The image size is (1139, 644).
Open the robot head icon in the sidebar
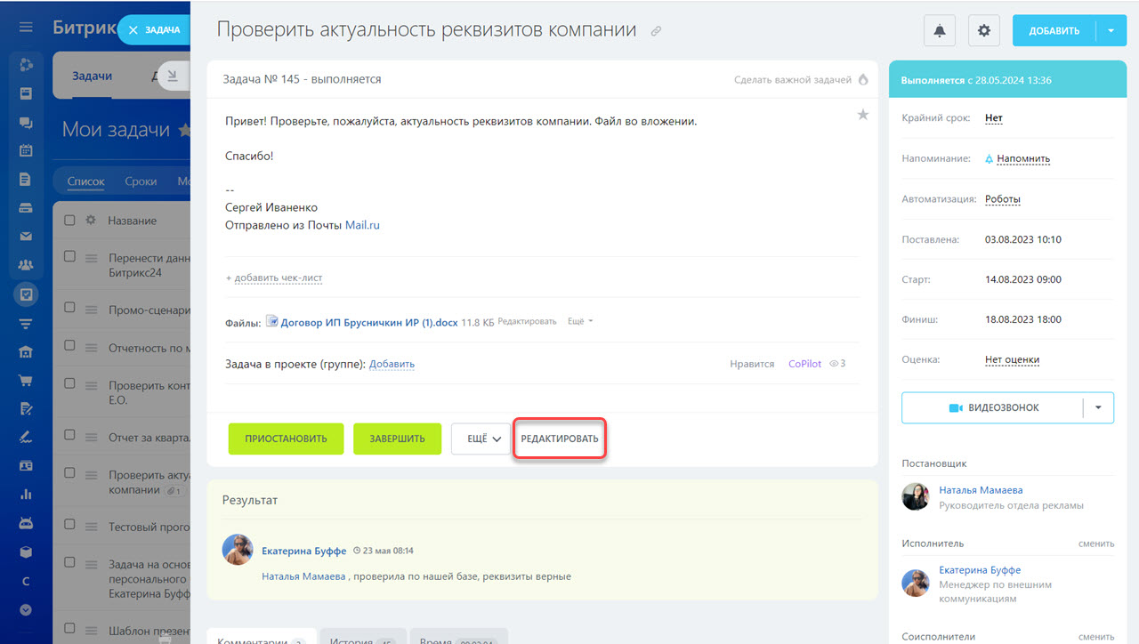(26, 523)
